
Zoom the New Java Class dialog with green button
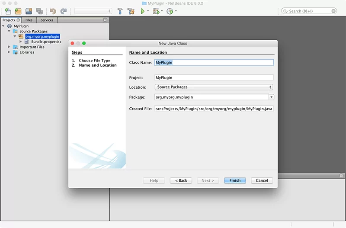[x=84, y=43]
